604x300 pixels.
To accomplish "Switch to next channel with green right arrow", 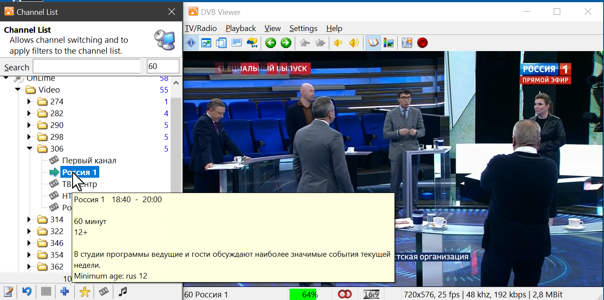I will [x=286, y=43].
